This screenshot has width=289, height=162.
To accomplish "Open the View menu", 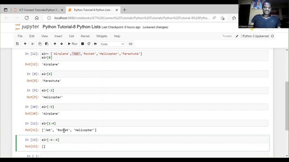I will pyautogui.click(x=44, y=36).
